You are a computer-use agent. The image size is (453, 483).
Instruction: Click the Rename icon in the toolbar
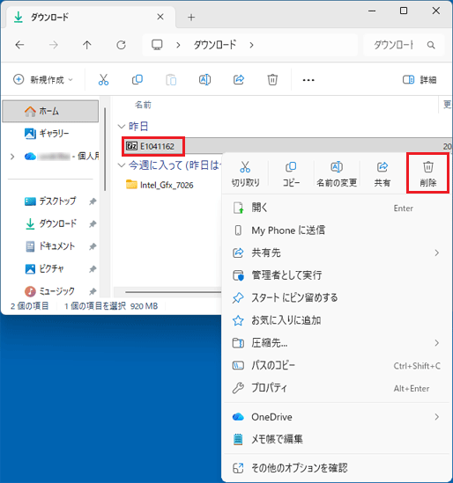click(x=204, y=80)
